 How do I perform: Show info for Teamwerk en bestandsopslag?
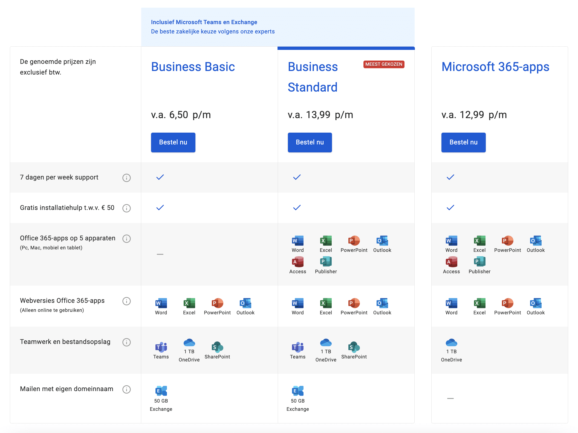(126, 342)
